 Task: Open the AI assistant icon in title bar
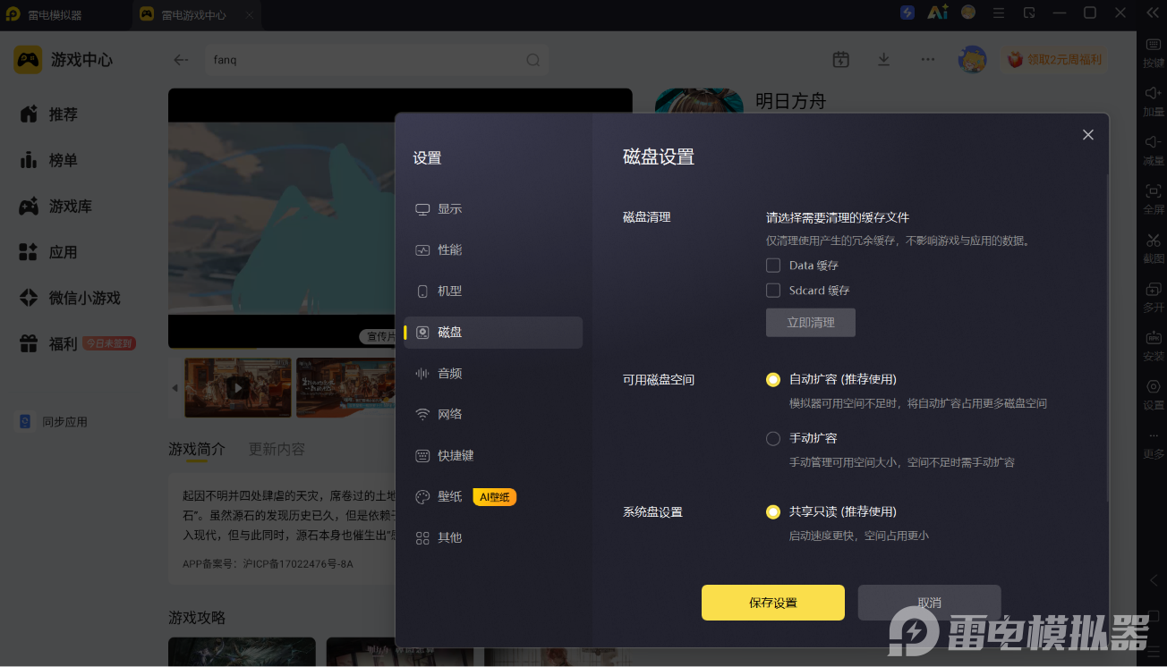coord(938,13)
